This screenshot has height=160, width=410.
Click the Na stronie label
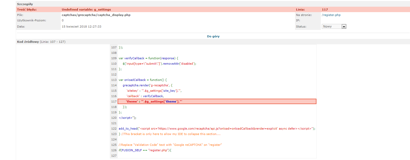coord(304,15)
